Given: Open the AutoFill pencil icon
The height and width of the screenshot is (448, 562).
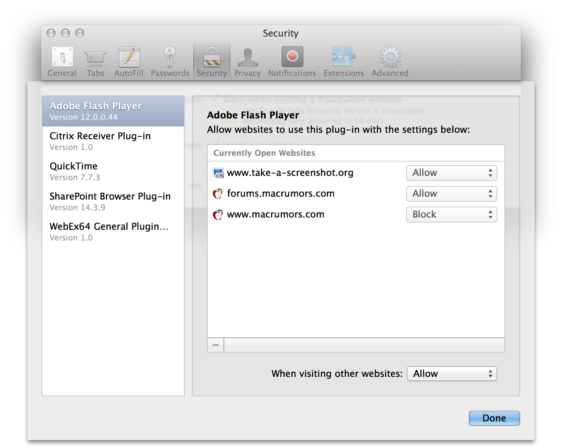Looking at the screenshot, I should tap(129, 57).
